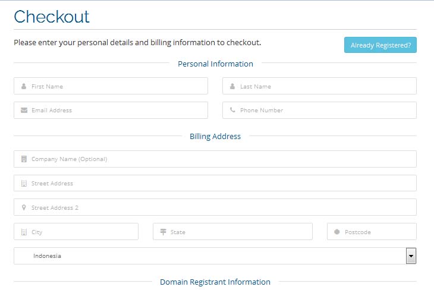The image size is (434, 290).
Task: Click the person icon beside First Name
Action: point(24,86)
